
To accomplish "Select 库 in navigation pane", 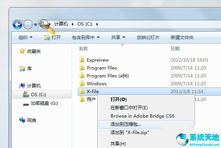I will click(x=29, y=69).
